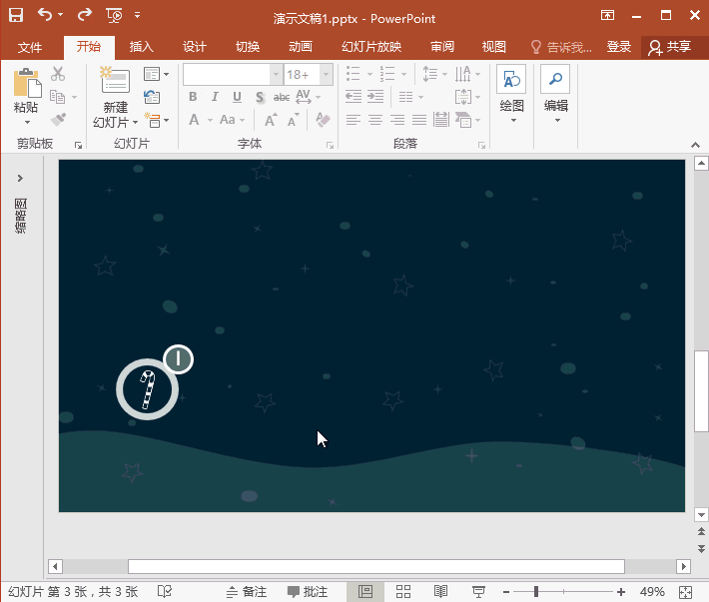Toggle Italic formatting
Screen dimensions: 709x602
[x=215, y=97]
